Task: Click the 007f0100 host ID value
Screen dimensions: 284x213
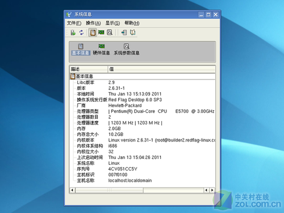Action: [118, 175]
